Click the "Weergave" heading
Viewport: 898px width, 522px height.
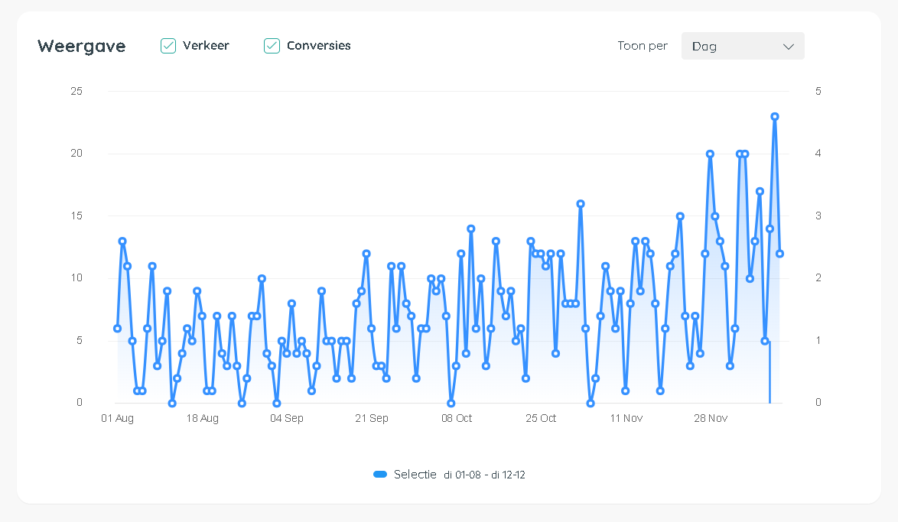81,47
